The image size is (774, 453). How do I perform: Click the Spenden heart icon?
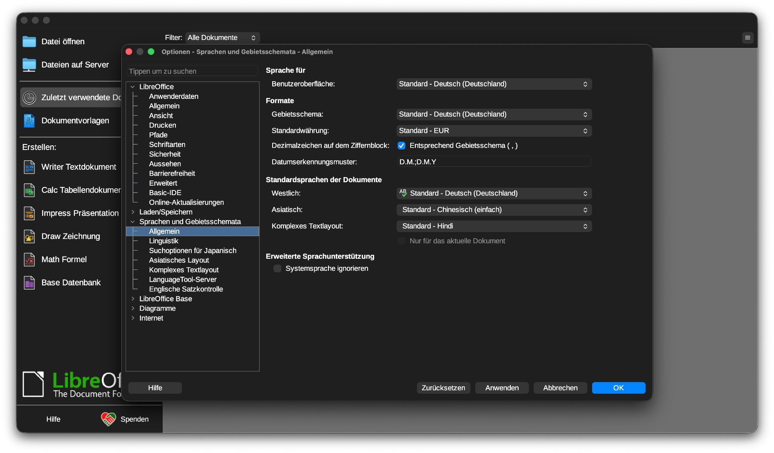(x=108, y=419)
